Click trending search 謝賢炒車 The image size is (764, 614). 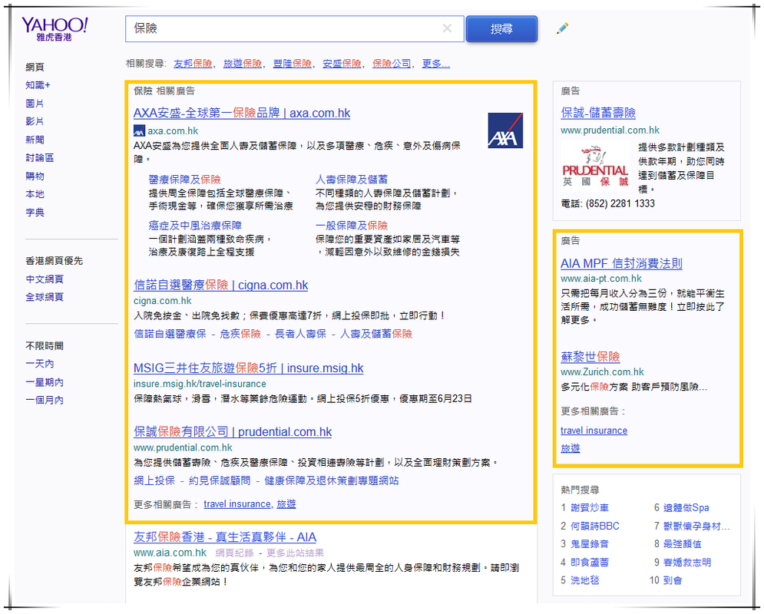point(589,508)
